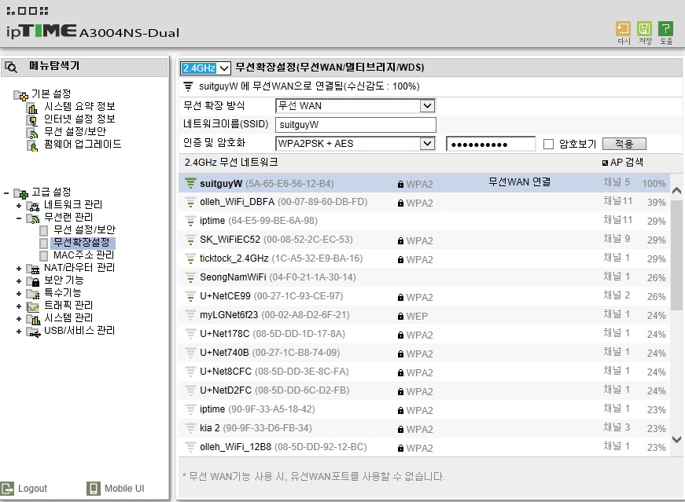Image resolution: width=685 pixels, height=502 pixels.
Task: Click the 적용 apply button
Action: (624, 144)
